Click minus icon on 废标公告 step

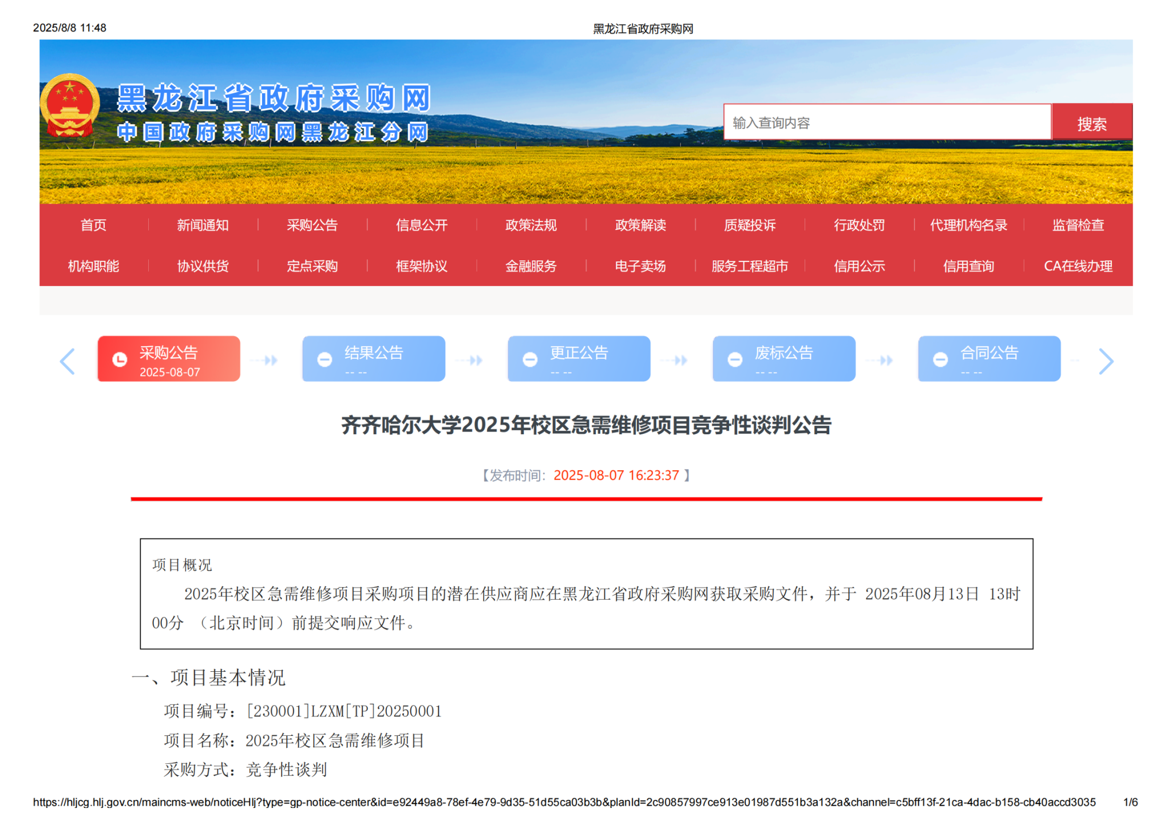[x=735, y=359]
